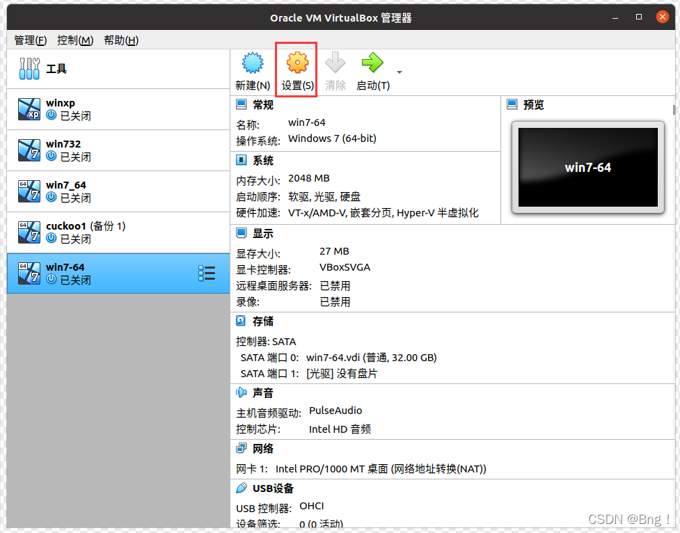Open Display (显示) section header
This screenshot has height=533, width=680.
pos(263,233)
